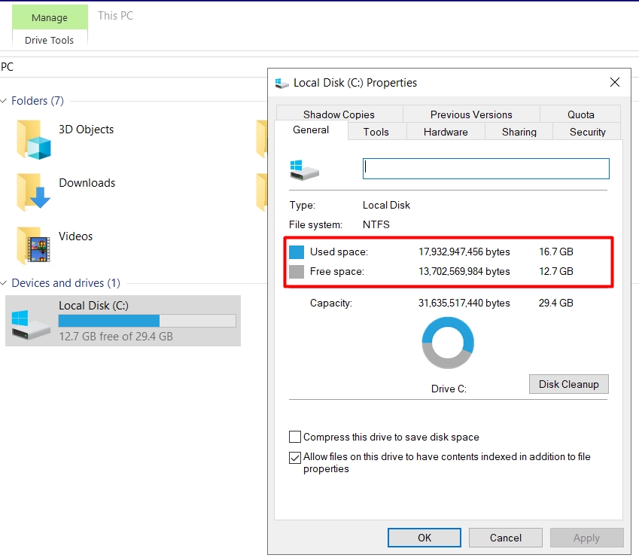Click the gray Free space color square

pos(297,272)
